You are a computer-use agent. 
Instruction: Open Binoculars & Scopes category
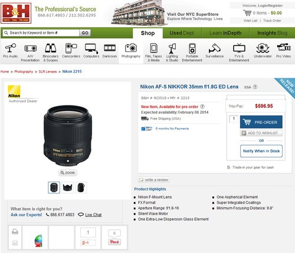point(51,52)
